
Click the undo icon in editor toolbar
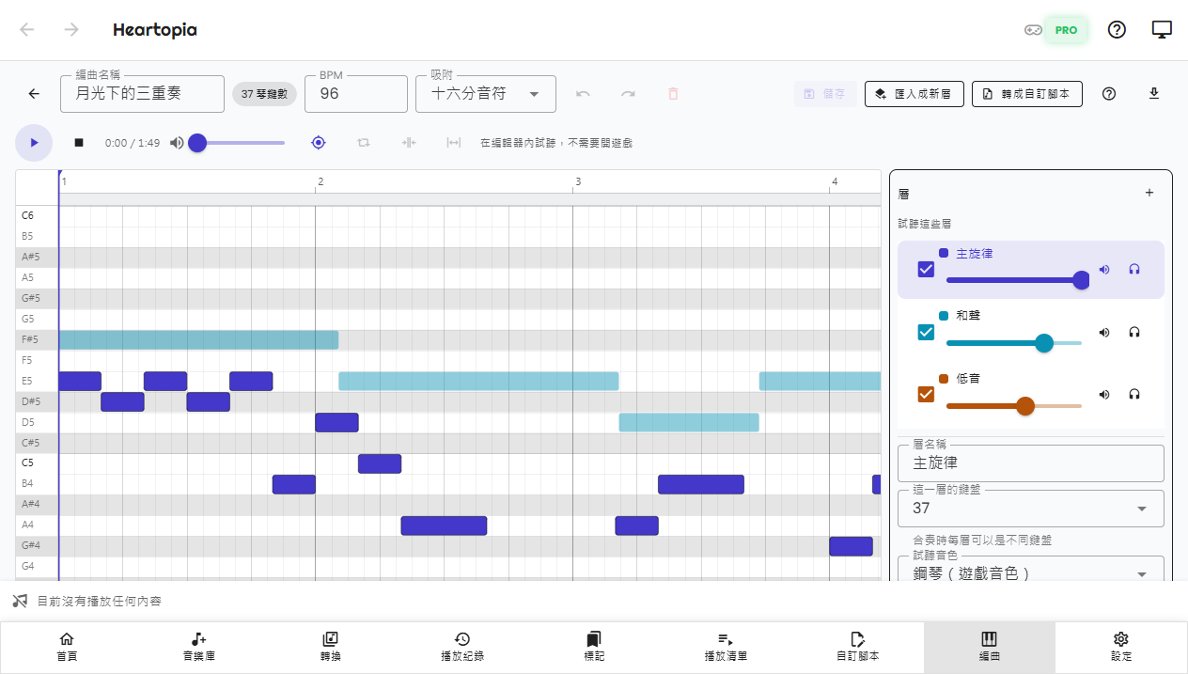tap(583, 94)
